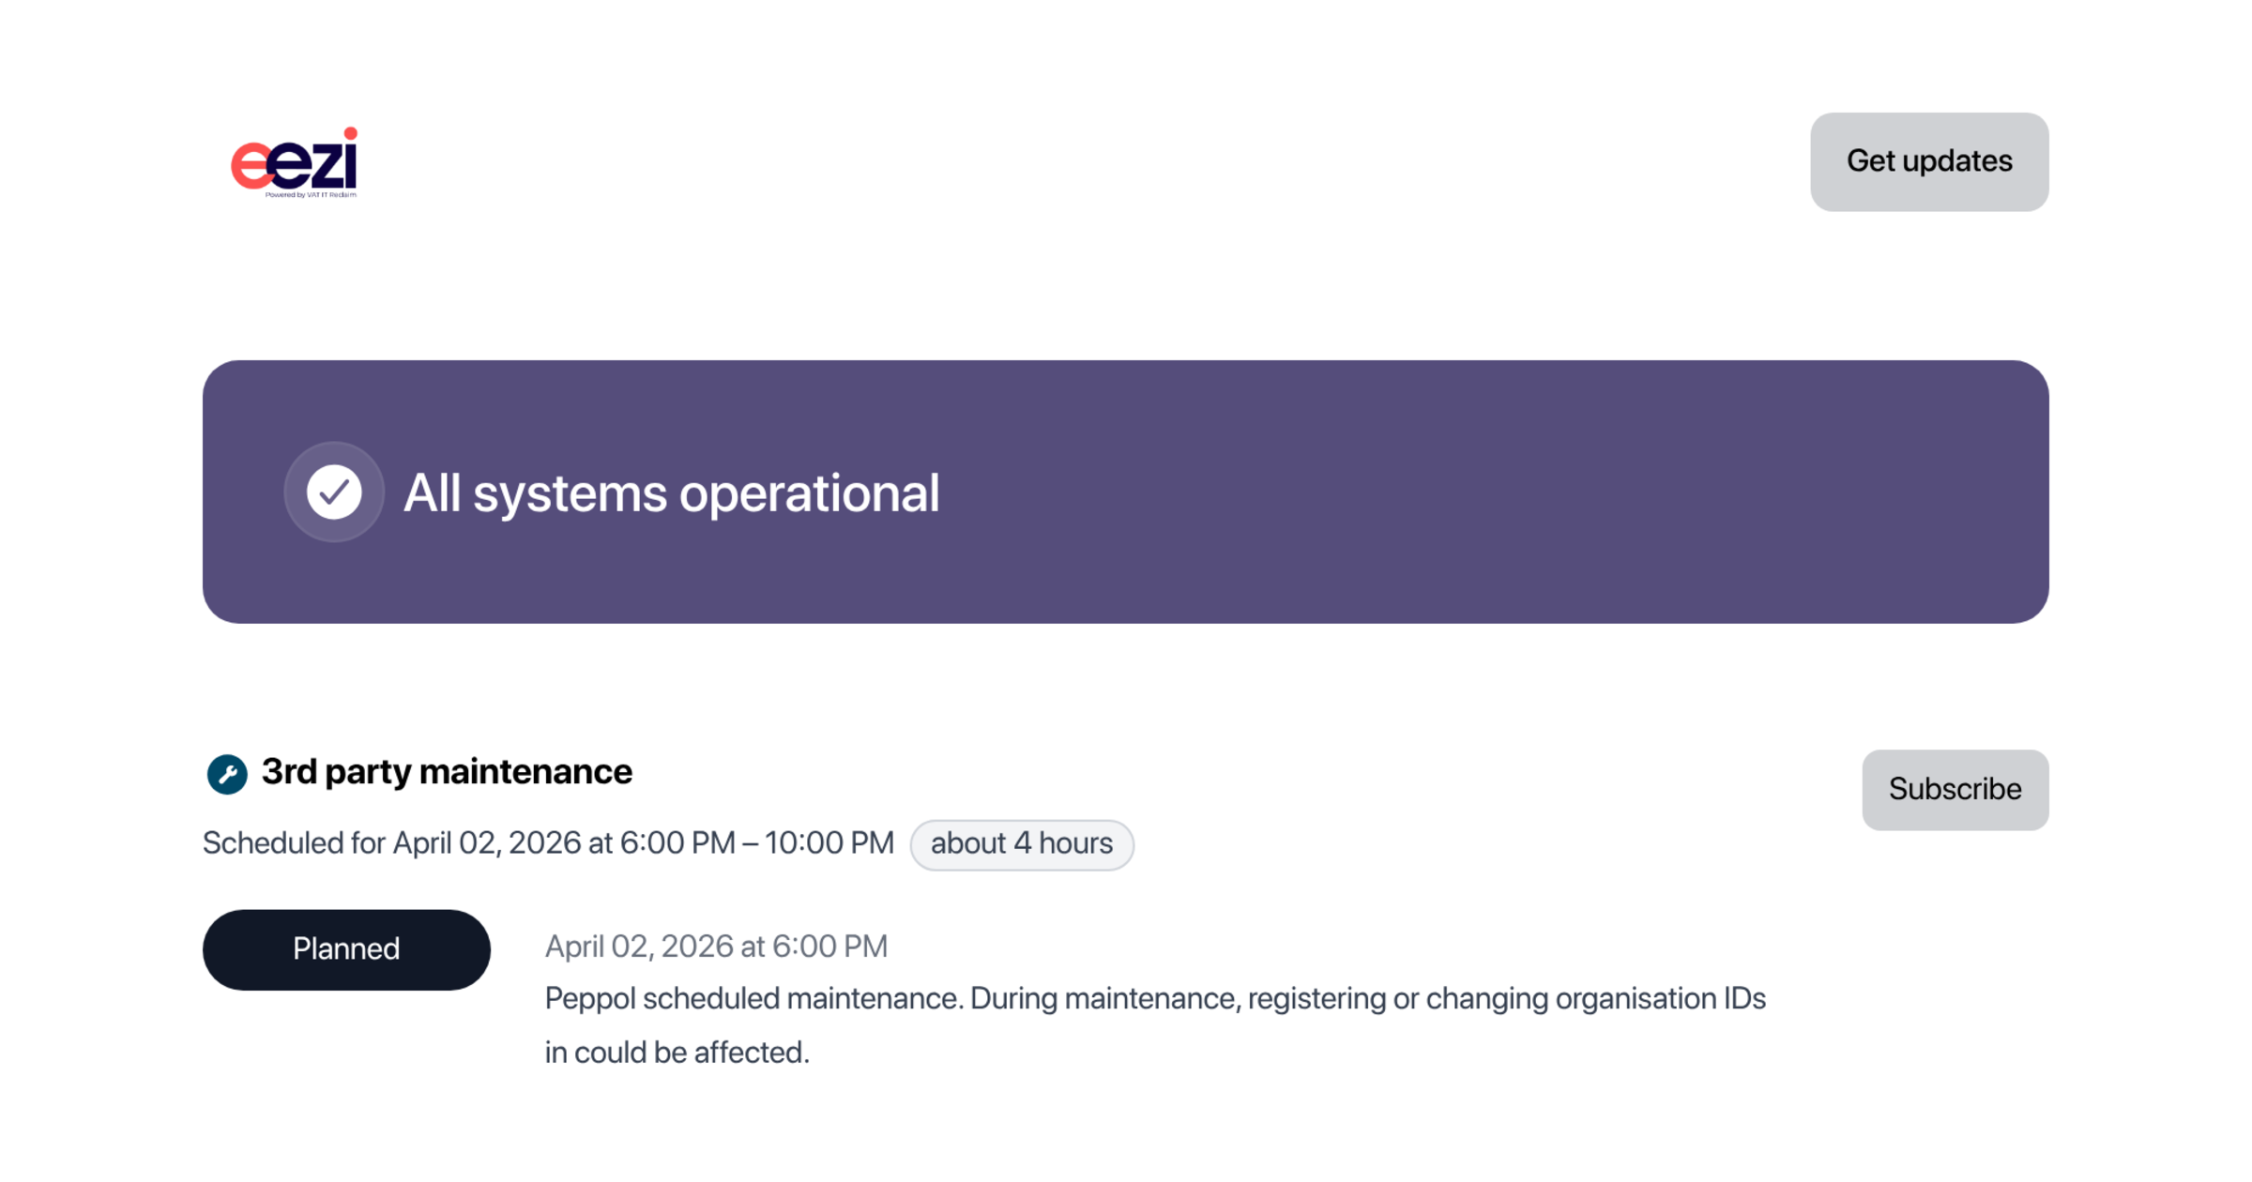Click the eezi logo
The height and width of the screenshot is (1182, 2252).
click(x=295, y=163)
